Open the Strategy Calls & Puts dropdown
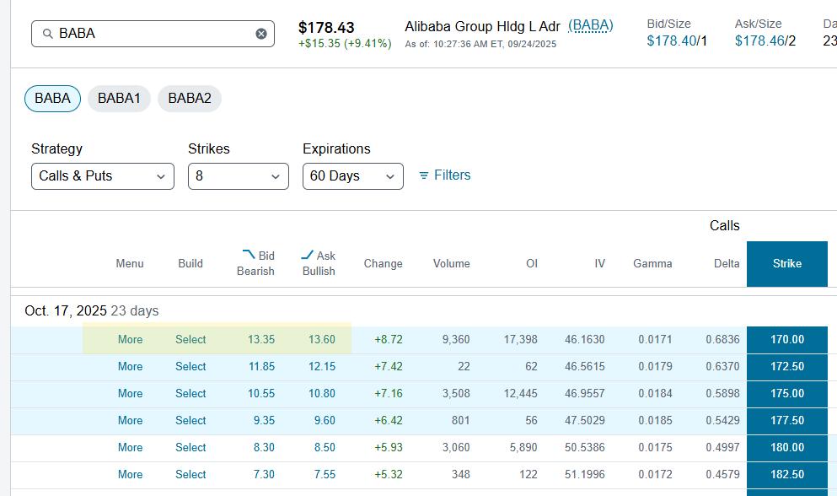This screenshot has height=496, width=837. click(103, 175)
